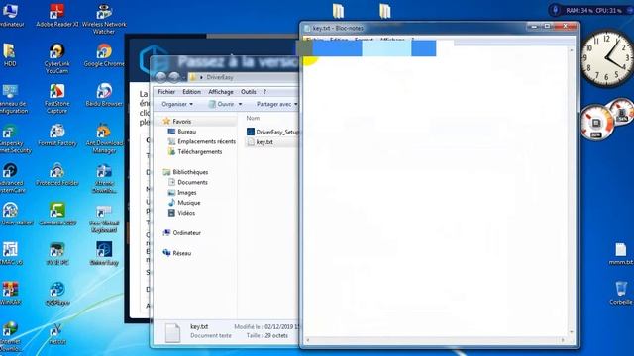This screenshot has width=634, height=356.
Task: Select the HDD desktop icon
Action: (x=10, y=55)
